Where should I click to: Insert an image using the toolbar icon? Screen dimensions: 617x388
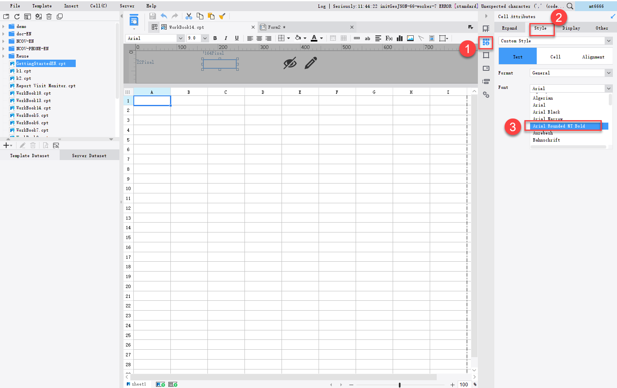410,38
